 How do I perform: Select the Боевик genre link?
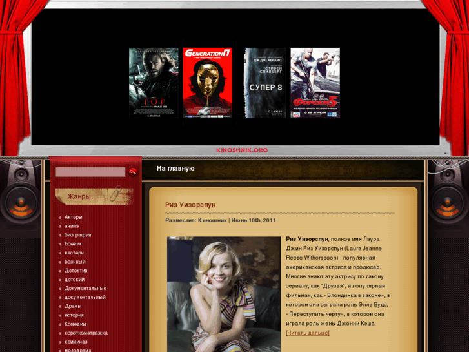(x=73, y=244)
